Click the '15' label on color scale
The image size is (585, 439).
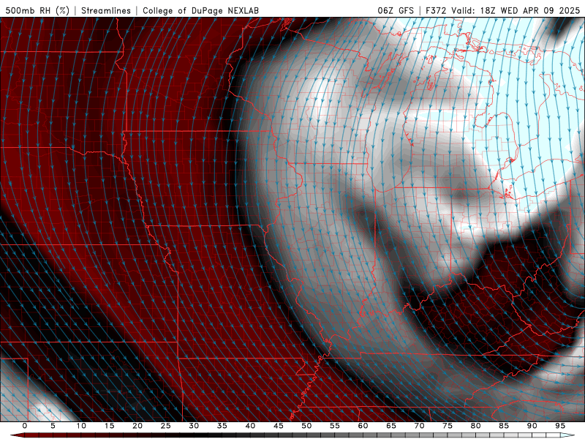click(x=109, y=426)
